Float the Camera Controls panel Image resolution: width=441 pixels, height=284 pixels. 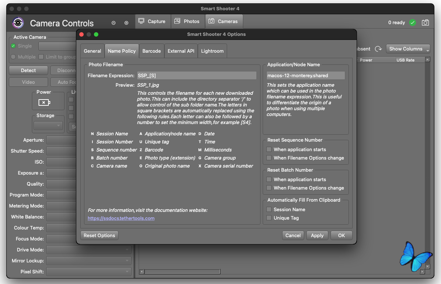pyautogui.click(x=114, y=23)
